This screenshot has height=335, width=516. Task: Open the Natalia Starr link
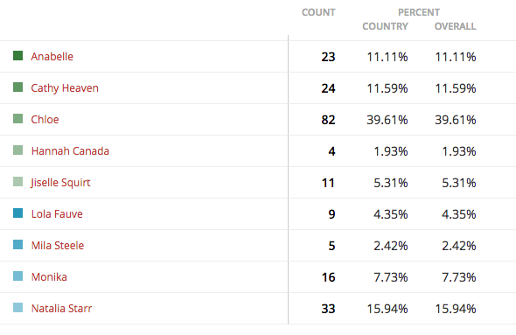(61, 309)
